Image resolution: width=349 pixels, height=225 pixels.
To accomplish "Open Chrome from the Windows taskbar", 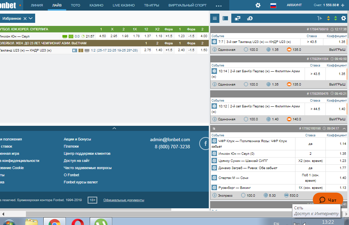I will (54, 222).
